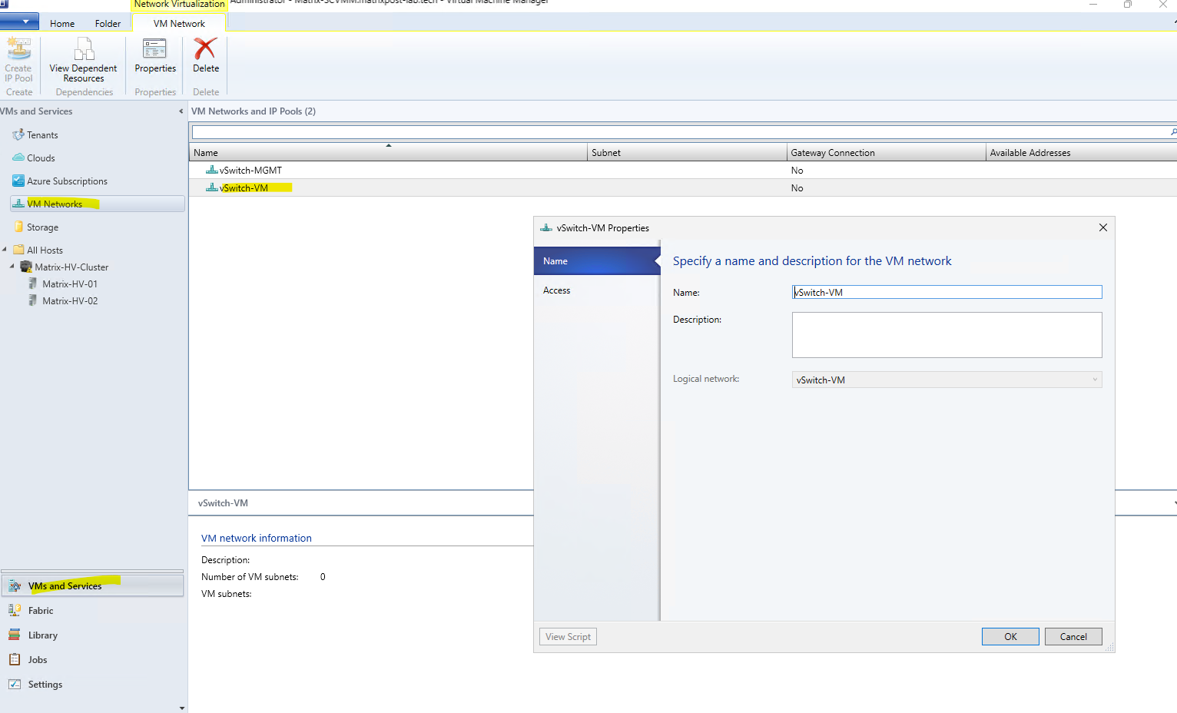Click the Tenants label

click(42, 135)
